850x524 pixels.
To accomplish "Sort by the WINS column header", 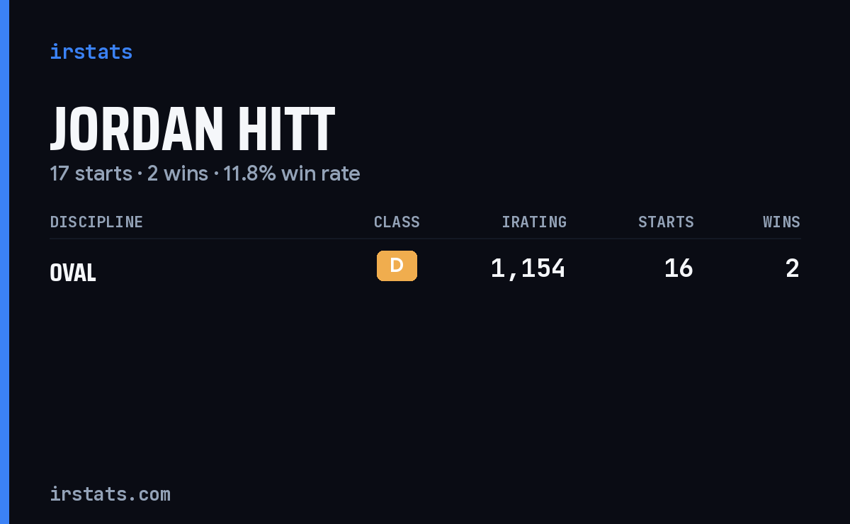I will (781, 222).
